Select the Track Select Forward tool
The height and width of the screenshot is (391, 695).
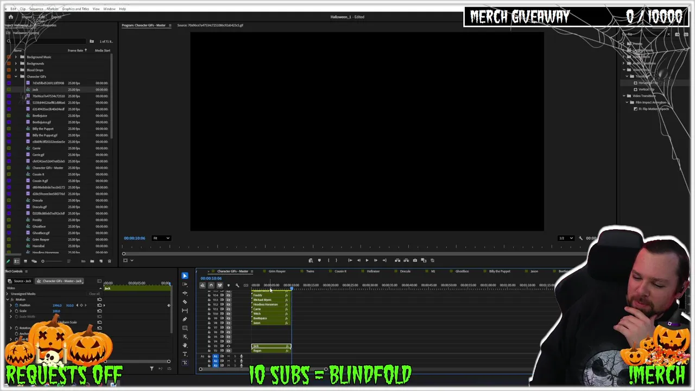coord(185,284)
